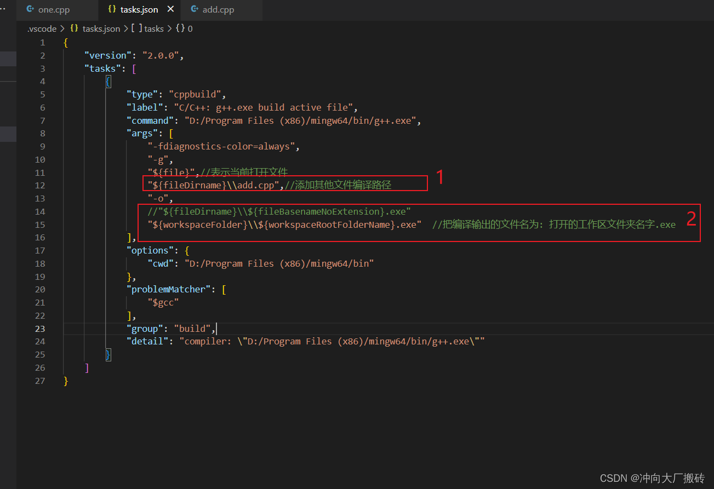Click the "cwd" key
Image resolution: width=714 pixels, height=489 pixels.
pos(161,263)
